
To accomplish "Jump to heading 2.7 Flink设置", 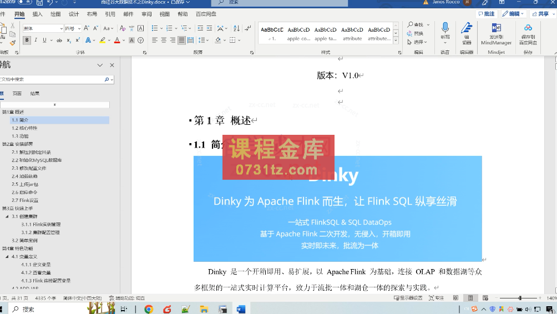I will (x=25, y=200).
